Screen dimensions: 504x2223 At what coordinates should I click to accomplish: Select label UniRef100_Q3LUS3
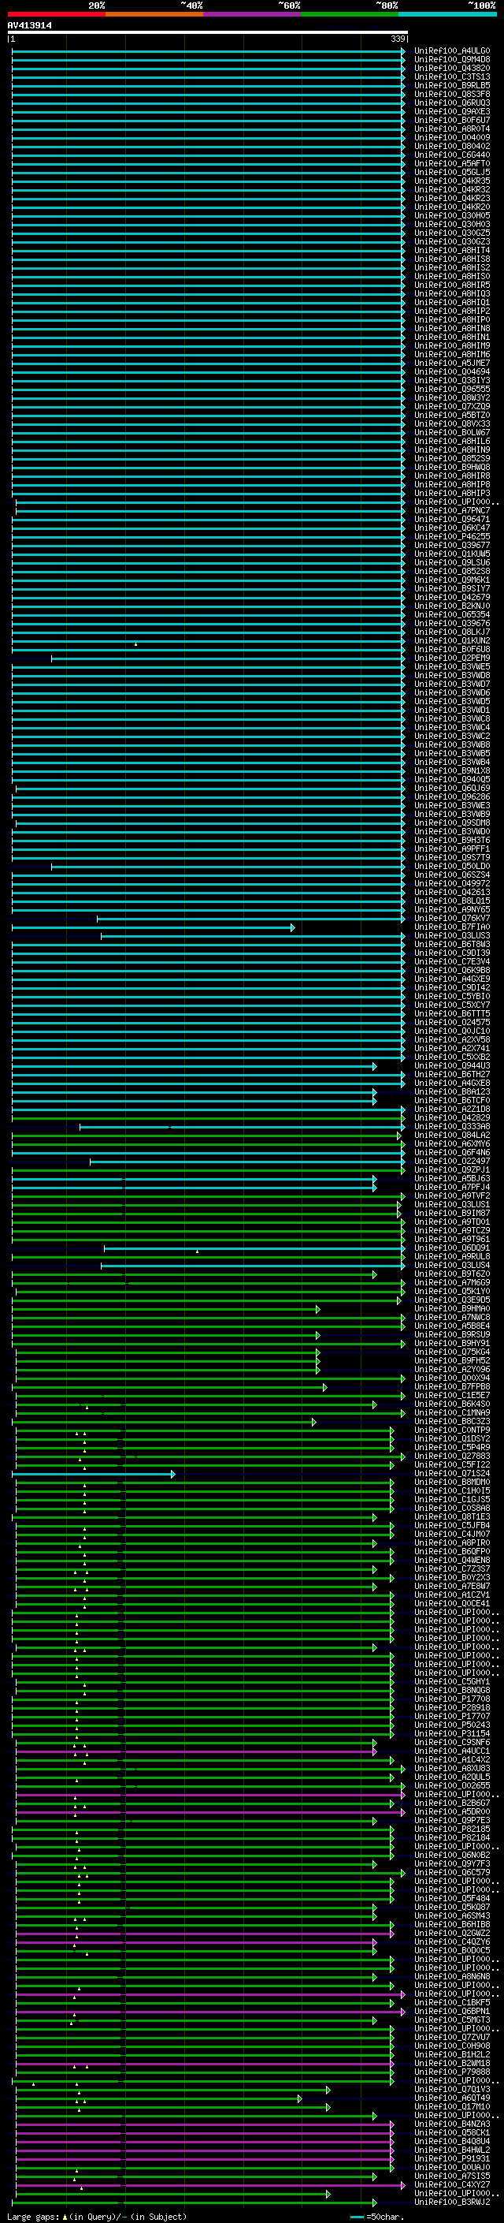point(452,935)
